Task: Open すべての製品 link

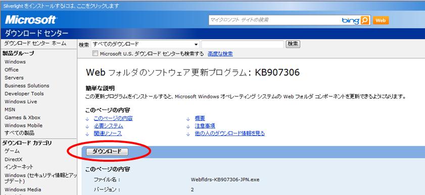Action: pyautogui.click(x=19, y=133)
